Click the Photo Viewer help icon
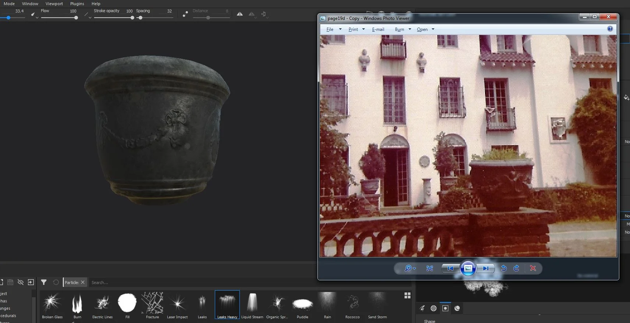This screenshot has width=630, height=323. tap(610, 29)
